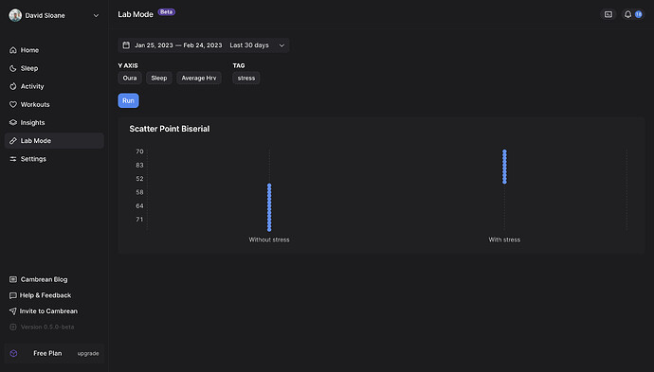Open the stress tag selector
Viewport: 654px width, 372px height.
click(246, 78)
